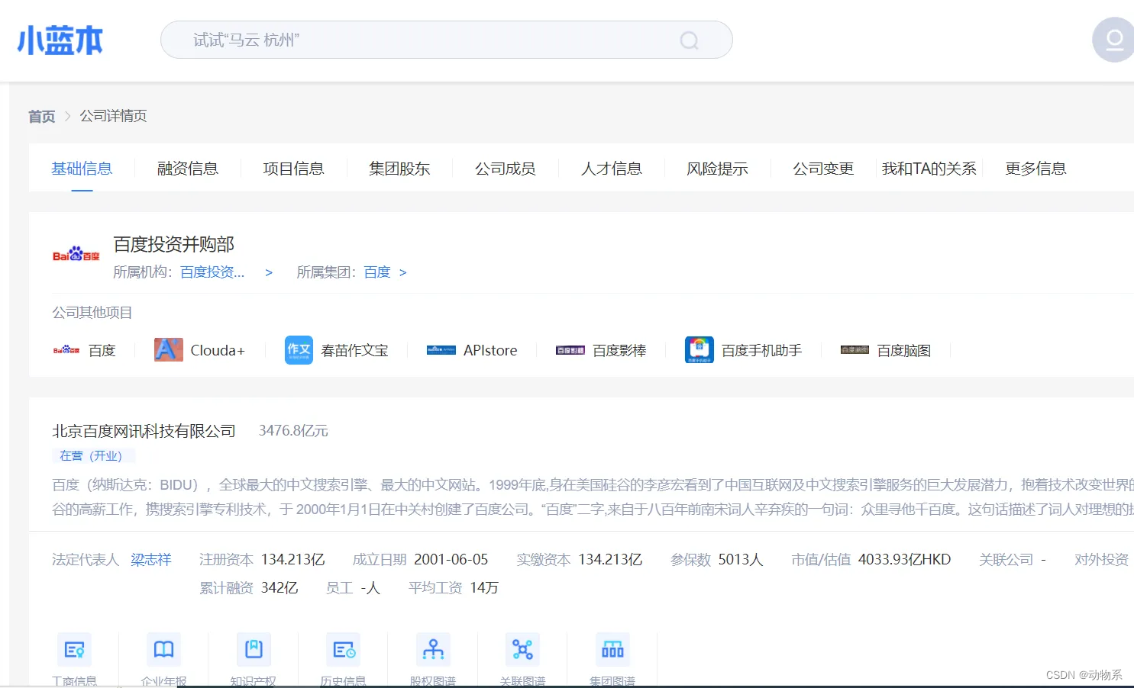Expand the arrow after 所属集团 百度
Screen dimensions: 1134x688
[403, 272]
